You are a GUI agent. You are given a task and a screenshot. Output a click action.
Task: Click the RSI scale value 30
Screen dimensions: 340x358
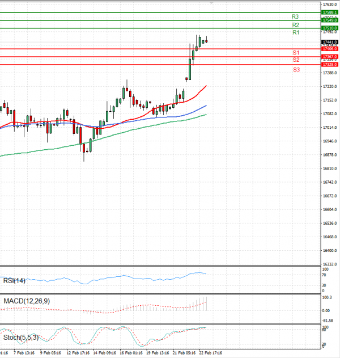pyautogui.click(x=324, y=285)
